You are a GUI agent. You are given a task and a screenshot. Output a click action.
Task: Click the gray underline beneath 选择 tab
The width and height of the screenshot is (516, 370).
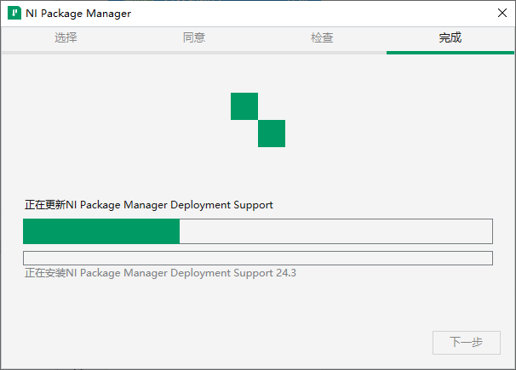pos(66,52)
